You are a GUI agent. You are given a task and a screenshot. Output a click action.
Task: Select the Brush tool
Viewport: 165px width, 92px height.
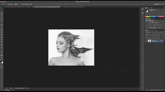[x=2, y=27]
